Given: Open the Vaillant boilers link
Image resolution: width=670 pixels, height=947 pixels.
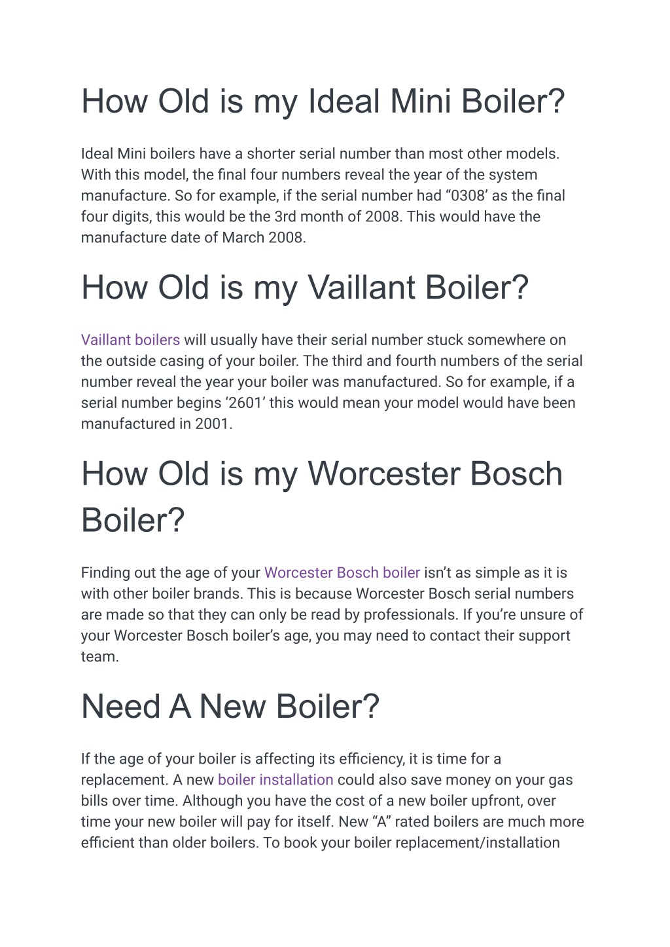Looking at the screenshot, I should [130, 340].
